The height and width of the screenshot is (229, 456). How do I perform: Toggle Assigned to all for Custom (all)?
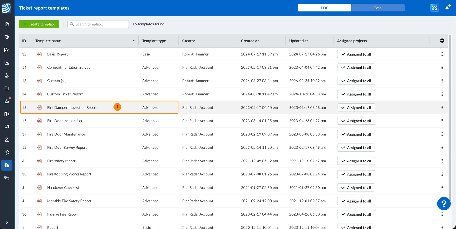356,81
